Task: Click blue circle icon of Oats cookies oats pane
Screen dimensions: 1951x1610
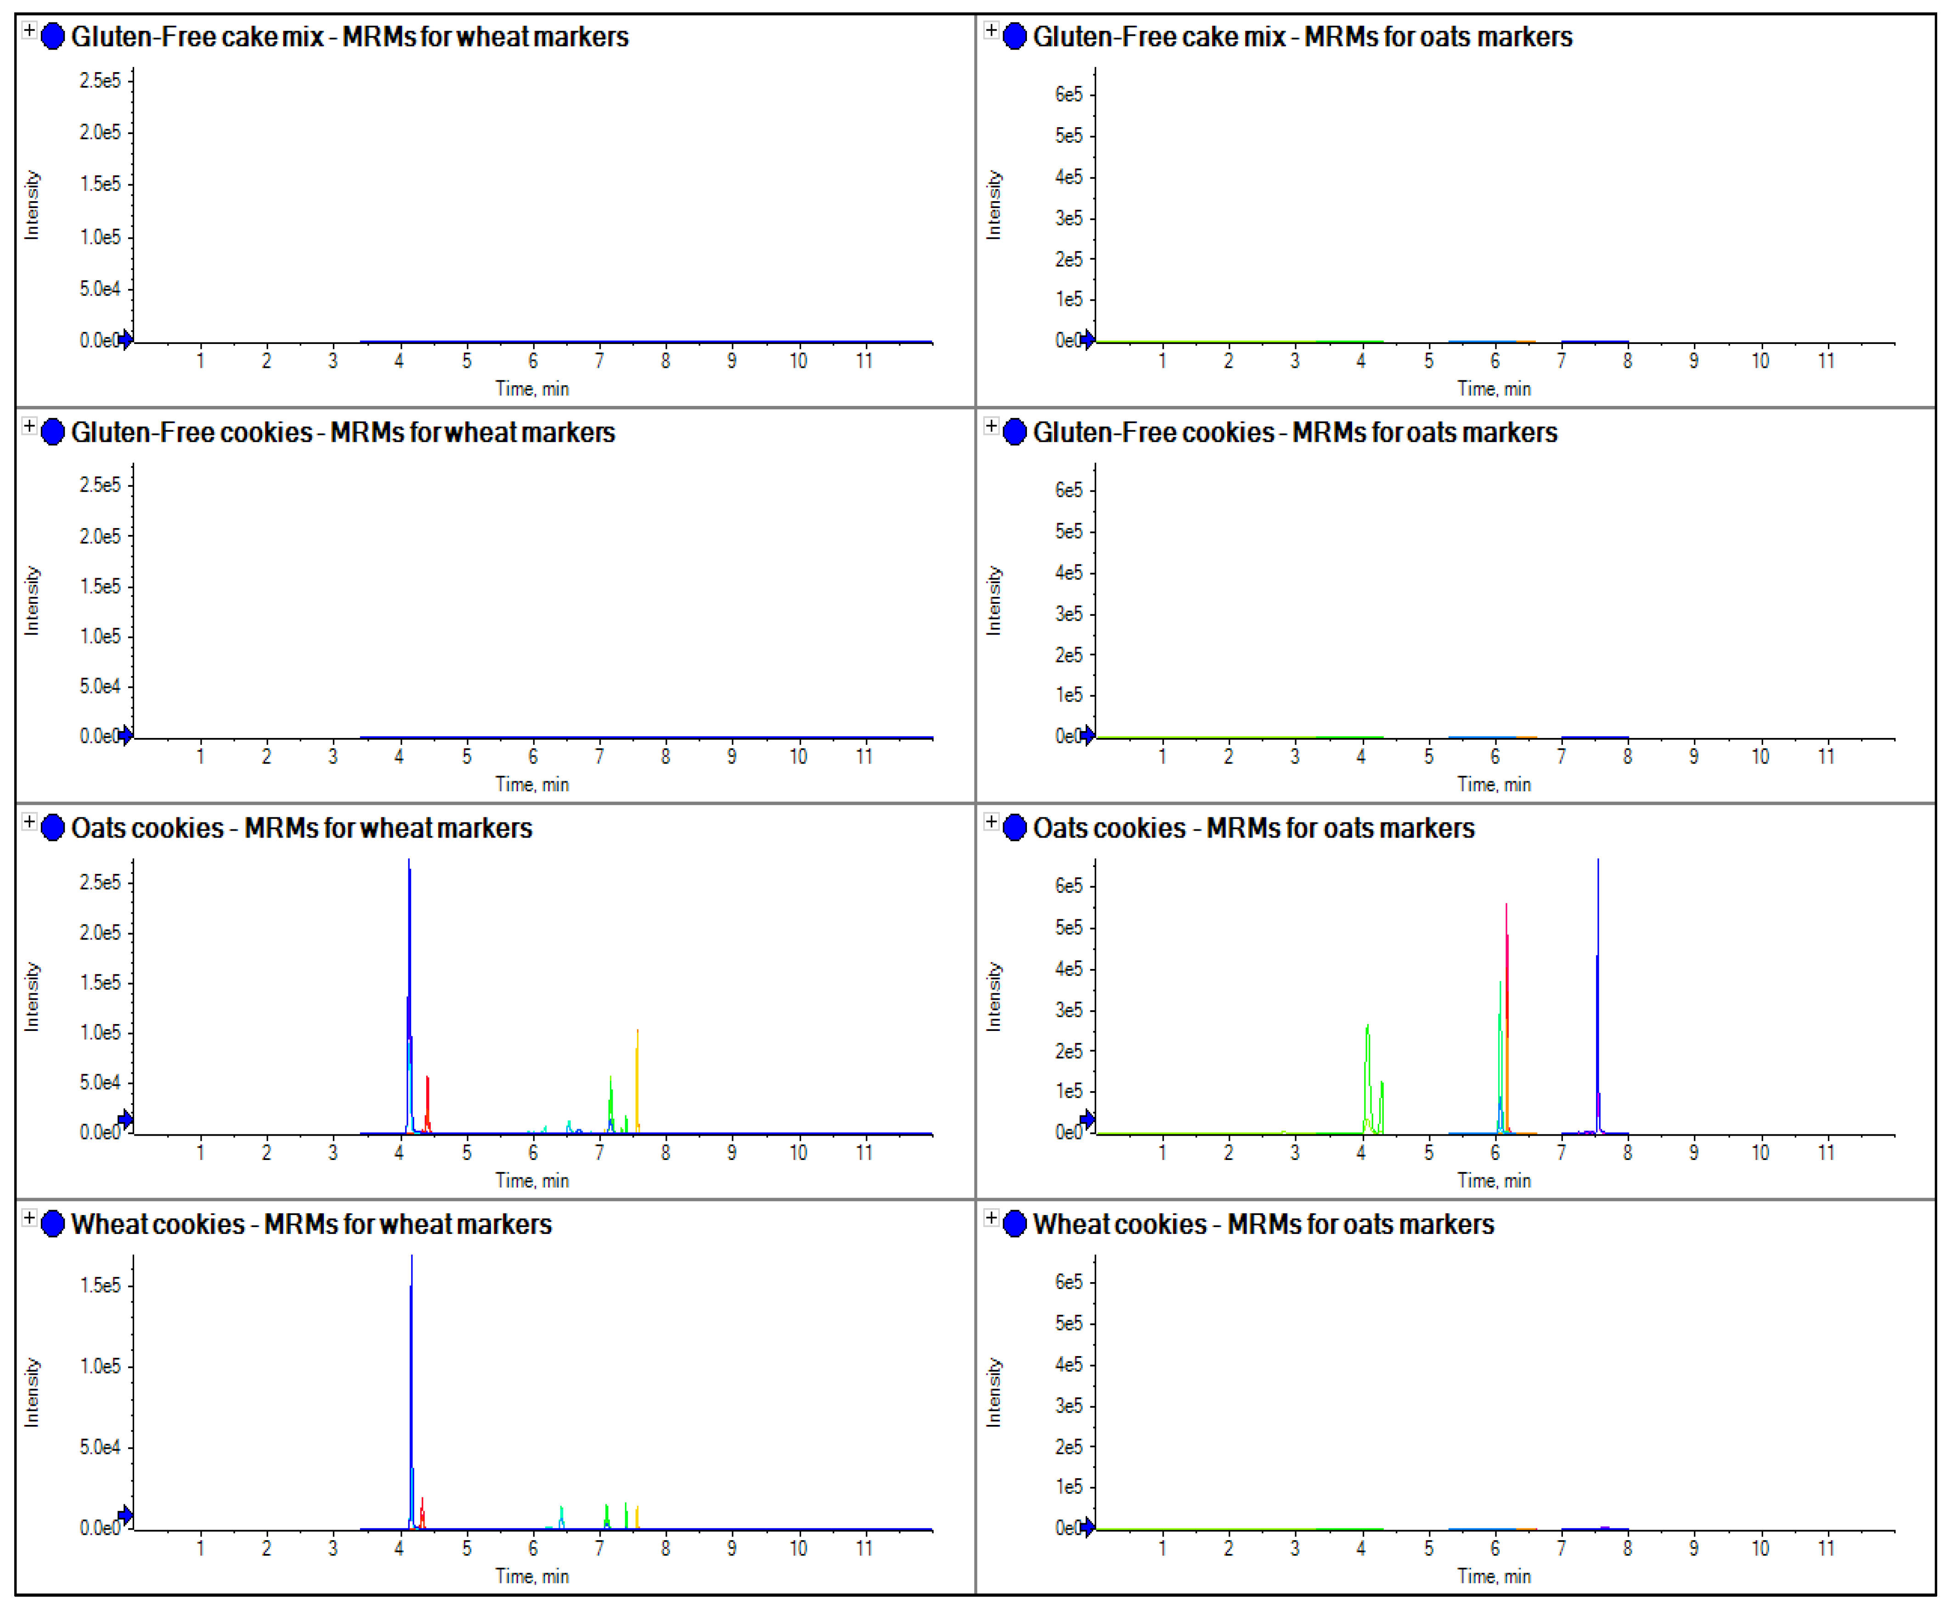Action: (1015, 827)
